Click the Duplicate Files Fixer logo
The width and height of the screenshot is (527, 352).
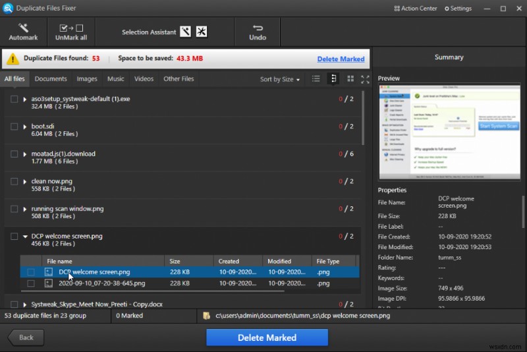click(8, 8)
